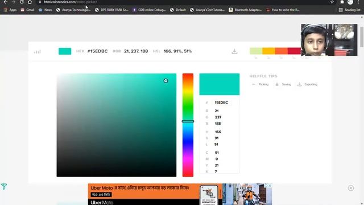Image resolution: width=364 pixels, height=205 pixels.
Task: Select the amber yellow palette swatch
Action: (268, 51)
